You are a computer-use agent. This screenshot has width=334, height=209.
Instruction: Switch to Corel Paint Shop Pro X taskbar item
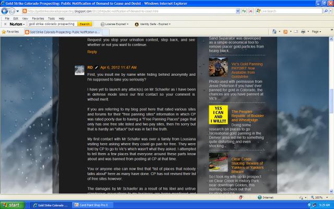coord(92,205)
